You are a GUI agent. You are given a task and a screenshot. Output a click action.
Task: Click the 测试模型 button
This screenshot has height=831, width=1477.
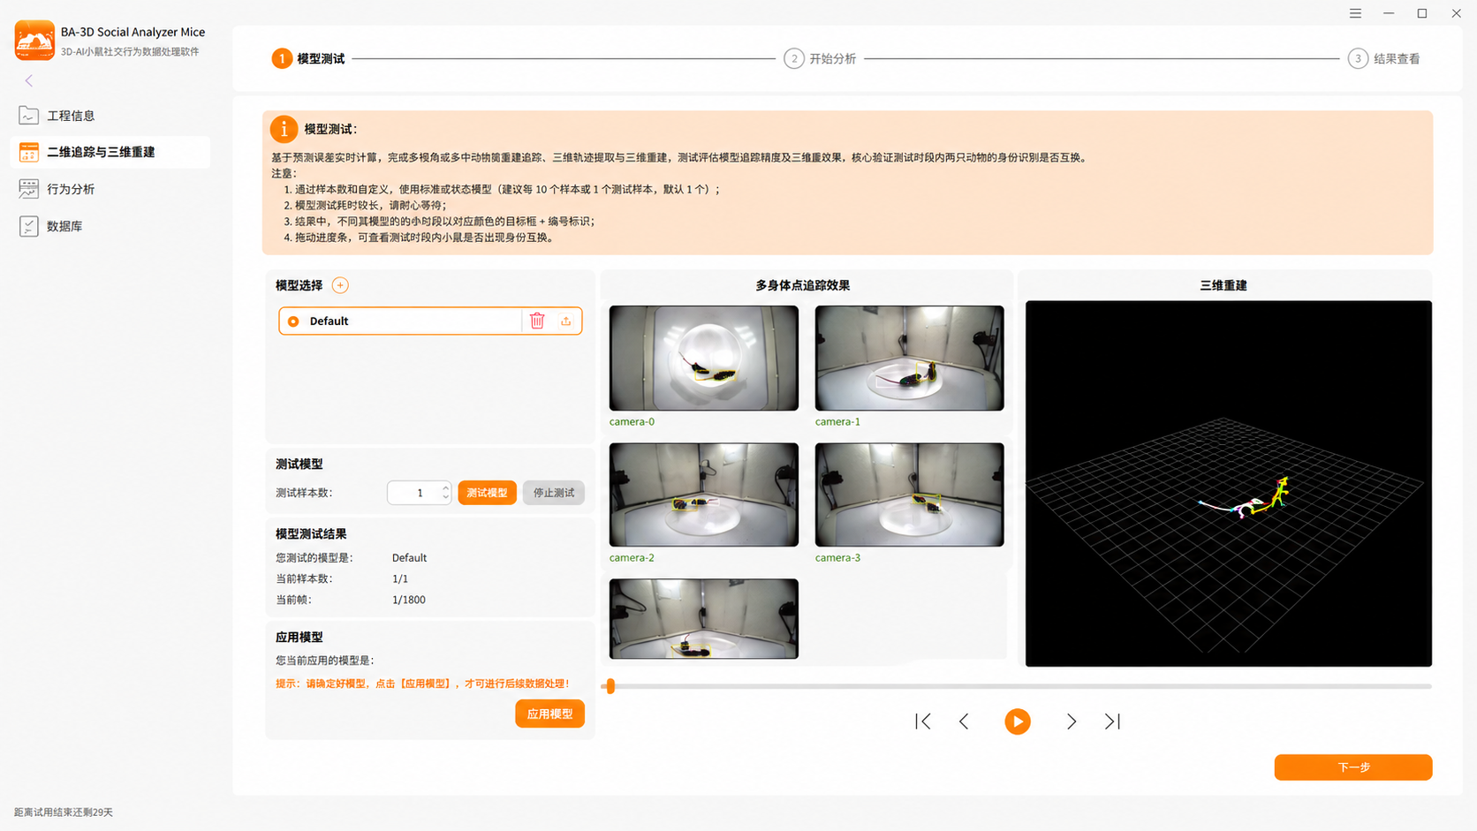487,493
